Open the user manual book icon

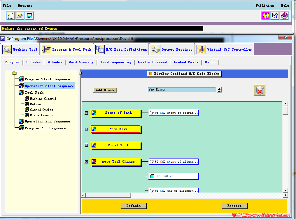coord(284,16)
